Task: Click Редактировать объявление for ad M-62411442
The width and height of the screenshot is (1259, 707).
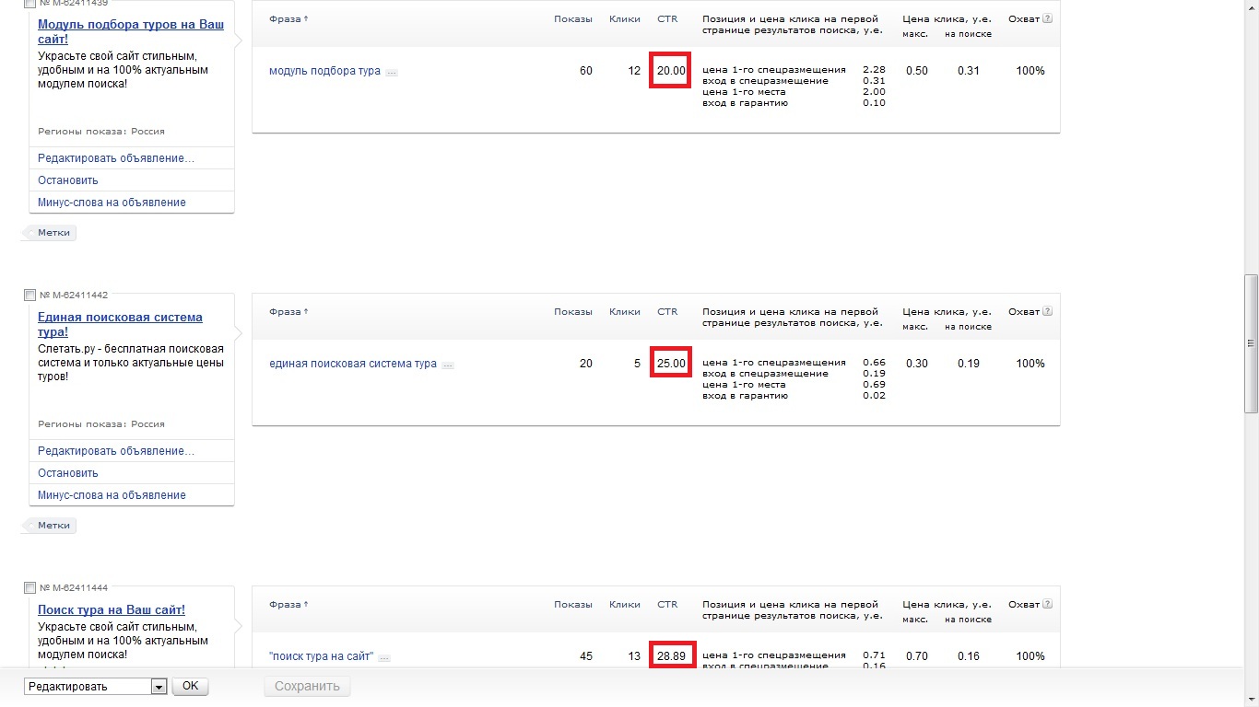Action: coord(116,451)
